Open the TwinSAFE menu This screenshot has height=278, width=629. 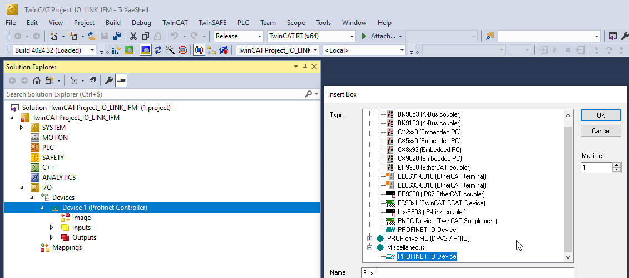click(212, 23)
